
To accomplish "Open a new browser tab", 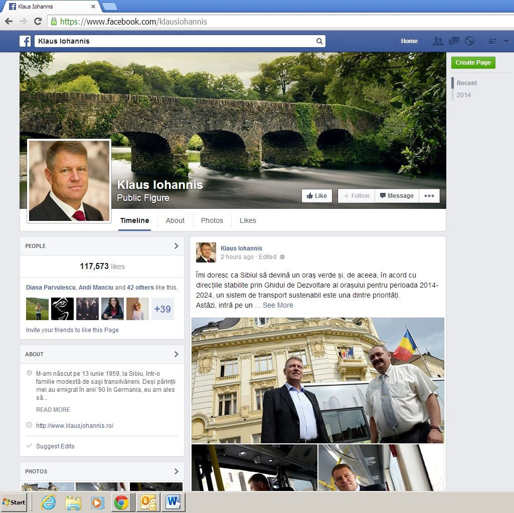I will click(109, 6).
